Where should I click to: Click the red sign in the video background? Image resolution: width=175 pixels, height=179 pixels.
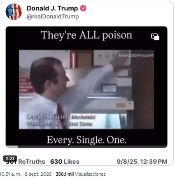(x=26, y=85)
